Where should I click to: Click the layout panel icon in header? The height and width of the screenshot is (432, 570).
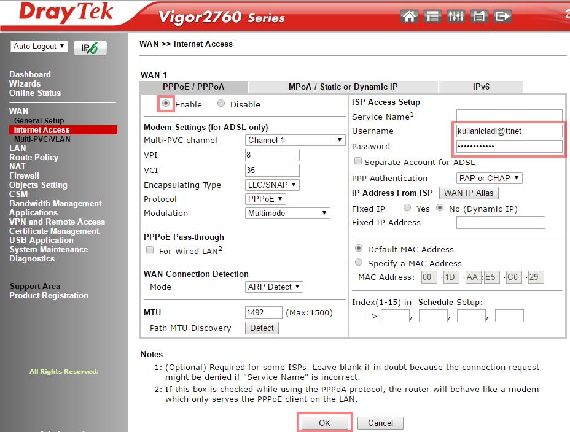(x=433, y=17)
